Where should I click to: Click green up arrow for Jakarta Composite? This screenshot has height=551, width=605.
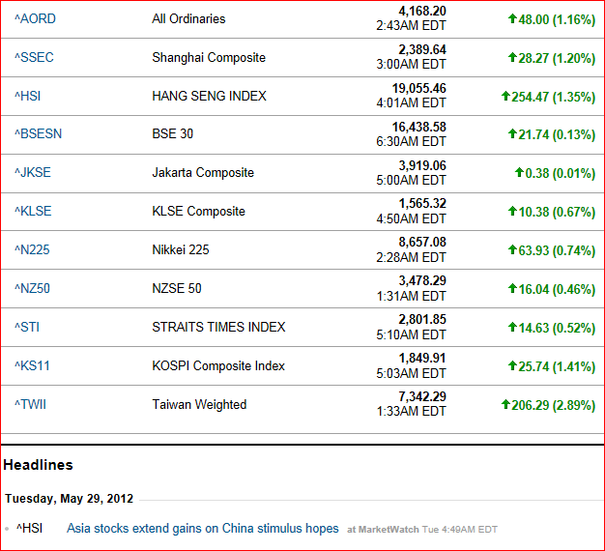pos(519,172)
